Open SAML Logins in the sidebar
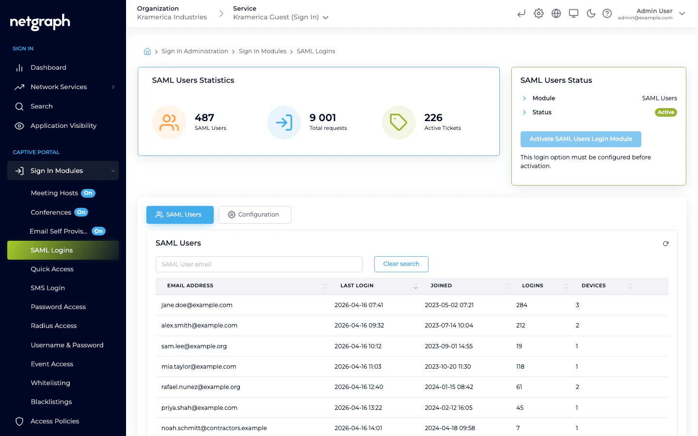 click(52, 250)
